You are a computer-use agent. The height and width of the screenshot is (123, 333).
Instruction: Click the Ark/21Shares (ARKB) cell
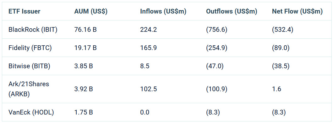pos(29,89)
